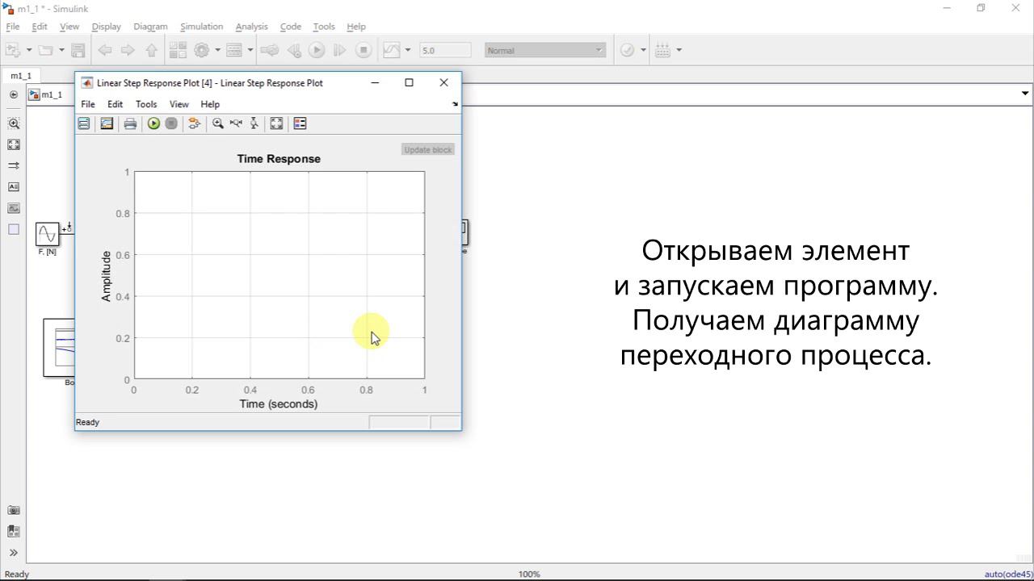Run simulation with green play in plot window

pos(153,123)
